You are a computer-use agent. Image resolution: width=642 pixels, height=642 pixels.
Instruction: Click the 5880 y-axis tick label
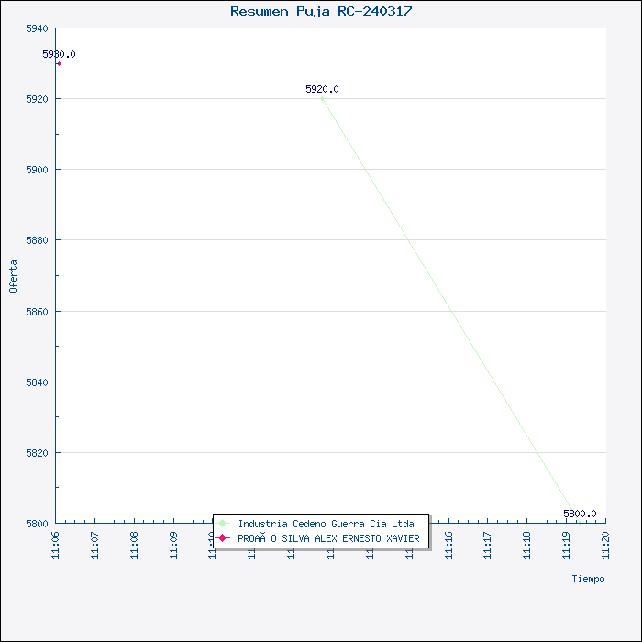(x=37, y=240)
